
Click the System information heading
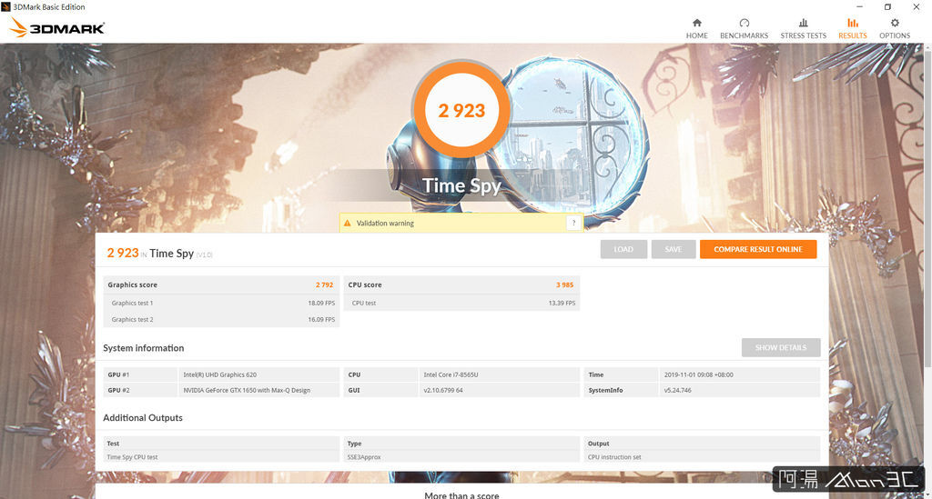click(x=143, y=348)
